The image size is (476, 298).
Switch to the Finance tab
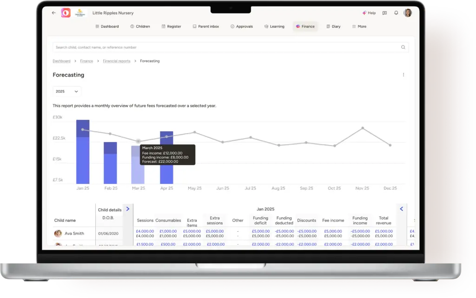pyautogui.click(x=305, y=26)
